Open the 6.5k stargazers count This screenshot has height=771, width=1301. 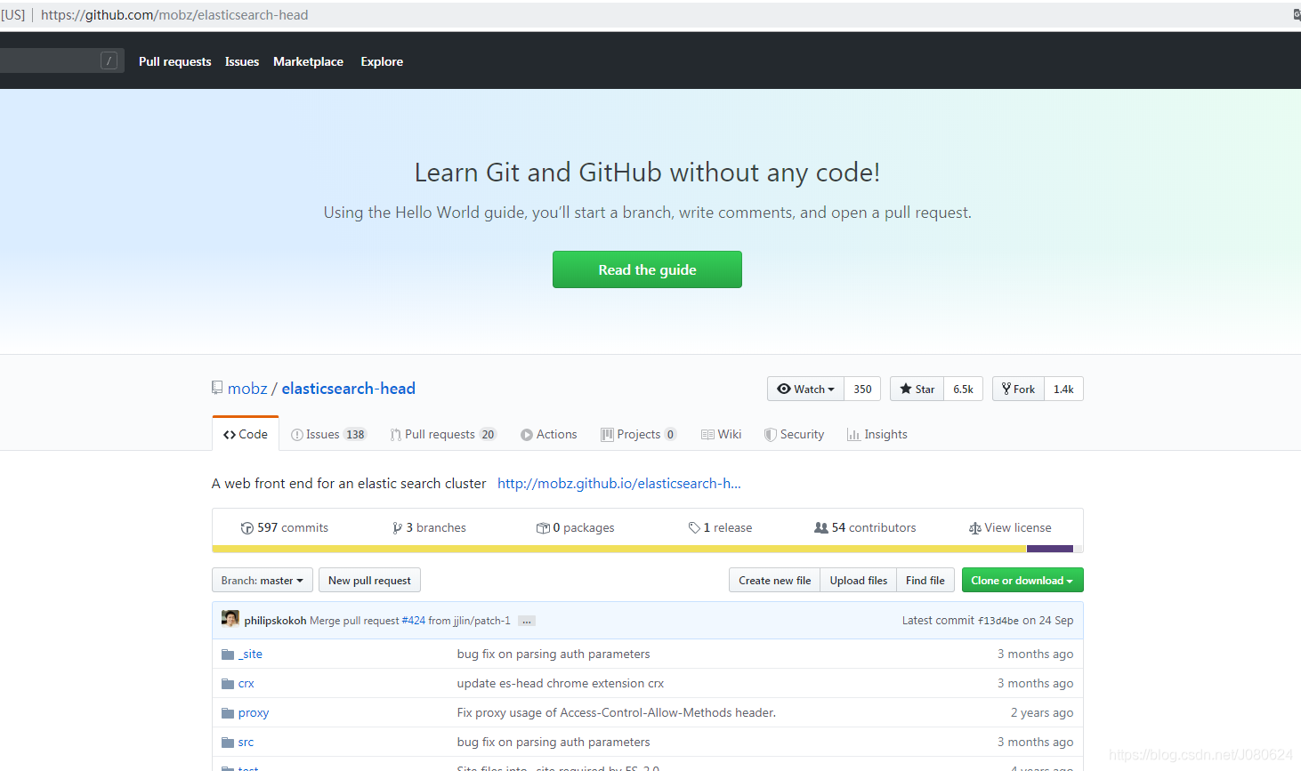tap(963, 389)
